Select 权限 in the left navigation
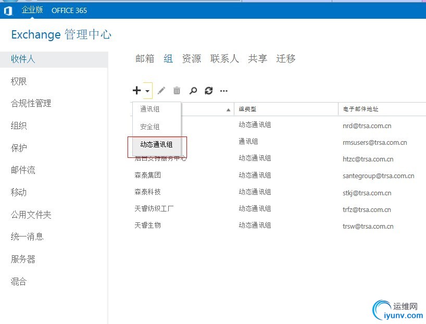This screenshot has width=426, height=324. pos(18,81)
